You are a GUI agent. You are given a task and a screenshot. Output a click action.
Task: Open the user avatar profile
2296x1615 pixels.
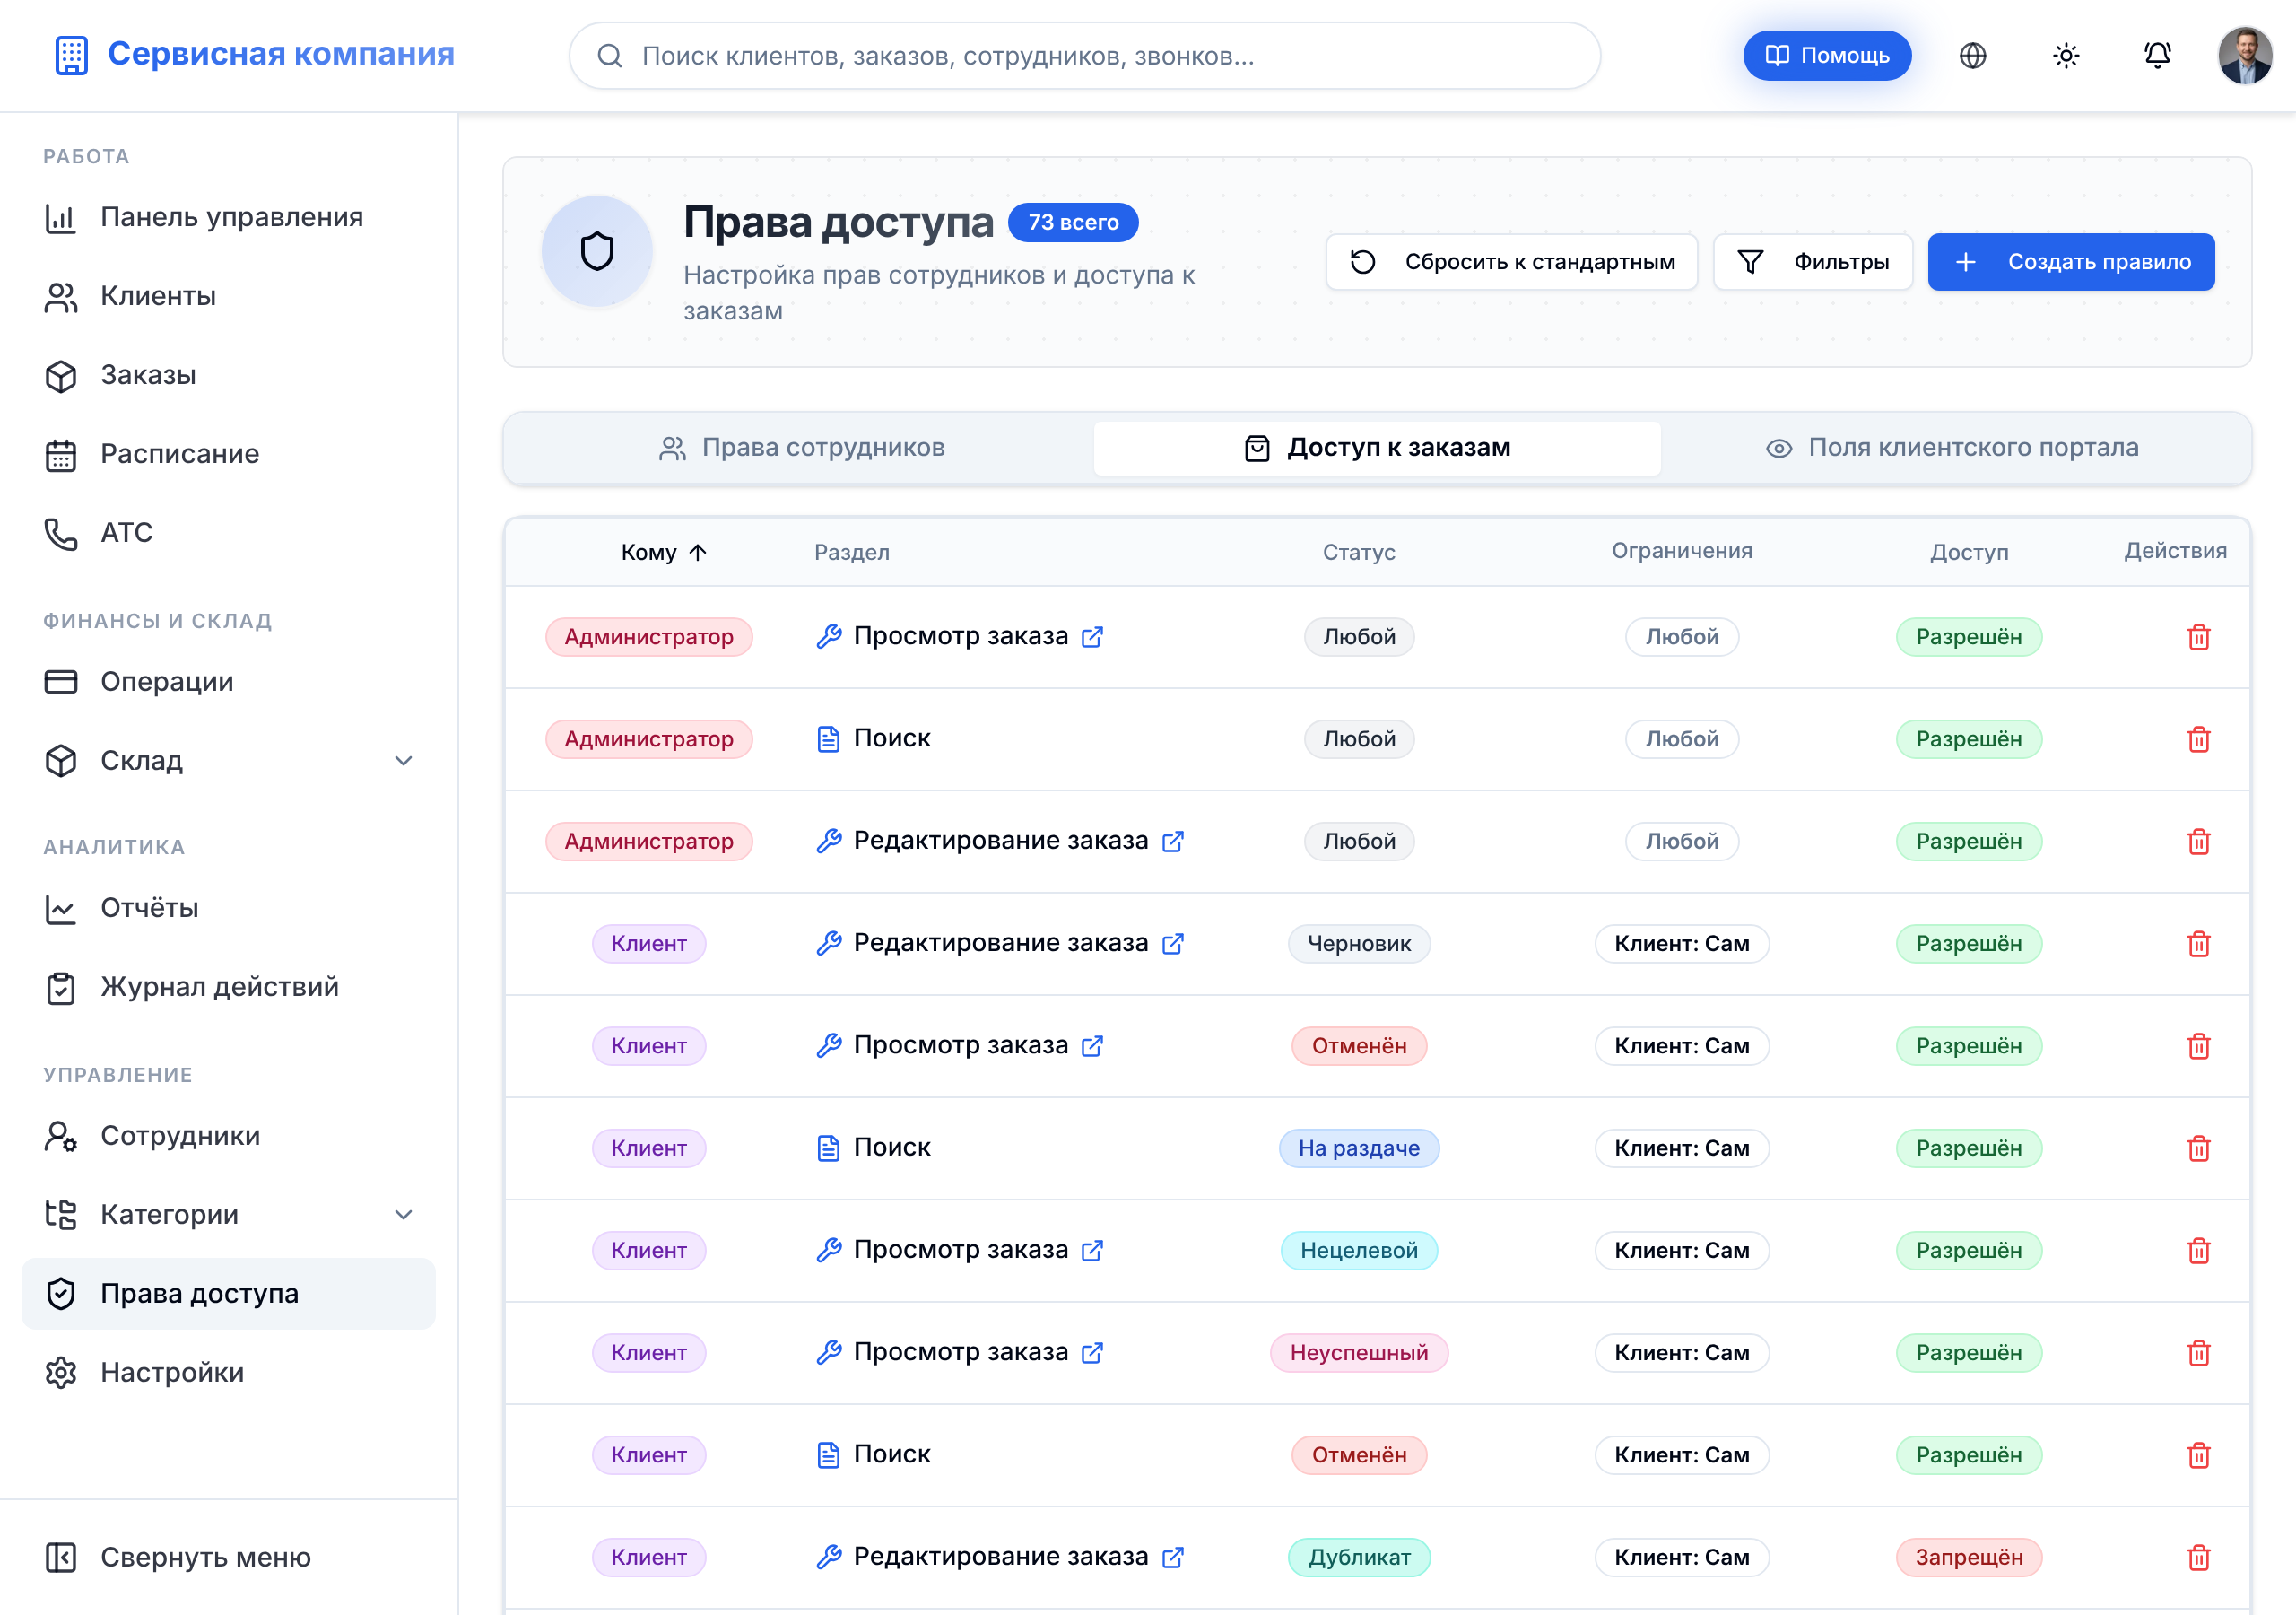pyautogui.click(x=2245, y=56)
